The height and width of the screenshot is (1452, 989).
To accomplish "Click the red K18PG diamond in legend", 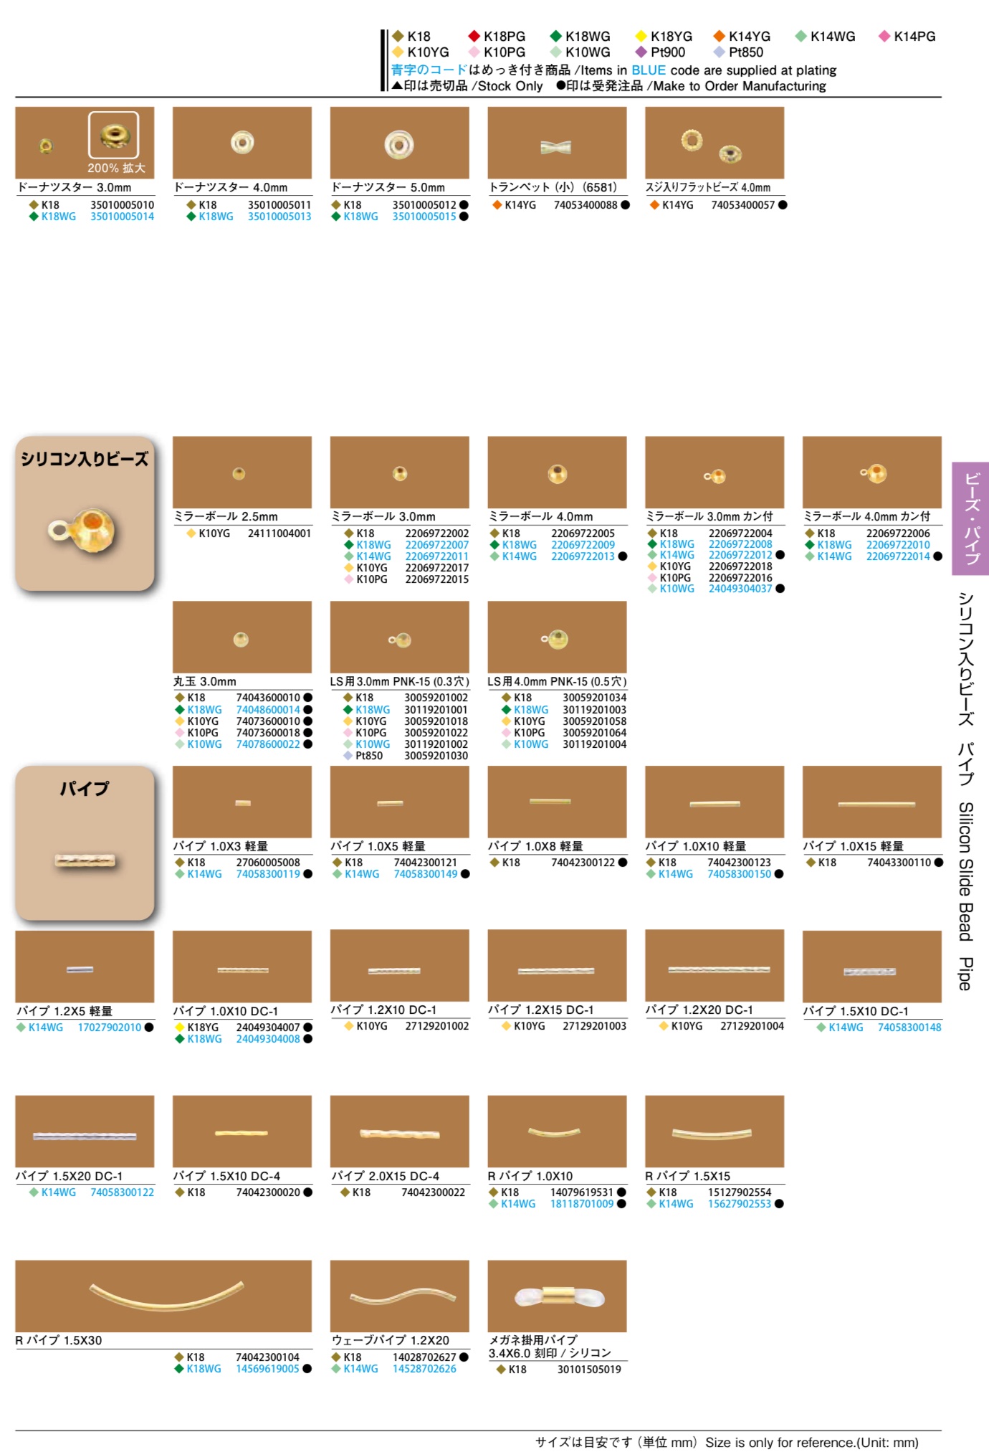I will 474,36.
